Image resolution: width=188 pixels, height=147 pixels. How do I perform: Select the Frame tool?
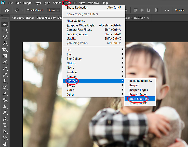tap(5, 56)
